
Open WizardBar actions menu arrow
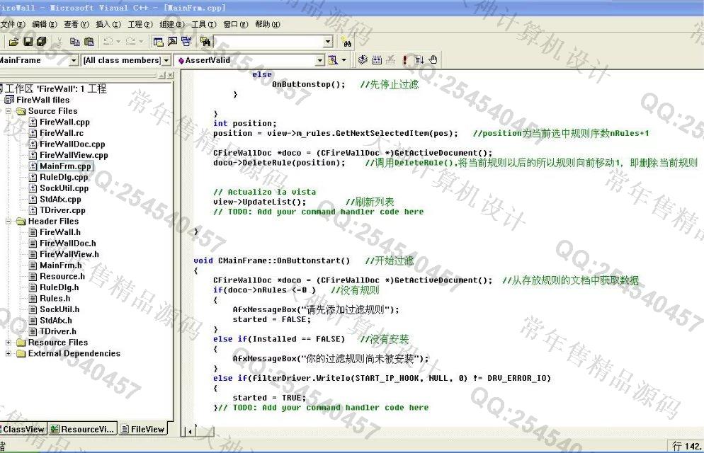[x=344, y=59]
